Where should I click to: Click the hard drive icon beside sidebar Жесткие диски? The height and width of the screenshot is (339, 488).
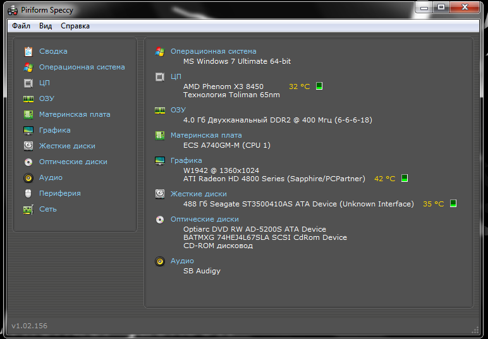[28, 146]
